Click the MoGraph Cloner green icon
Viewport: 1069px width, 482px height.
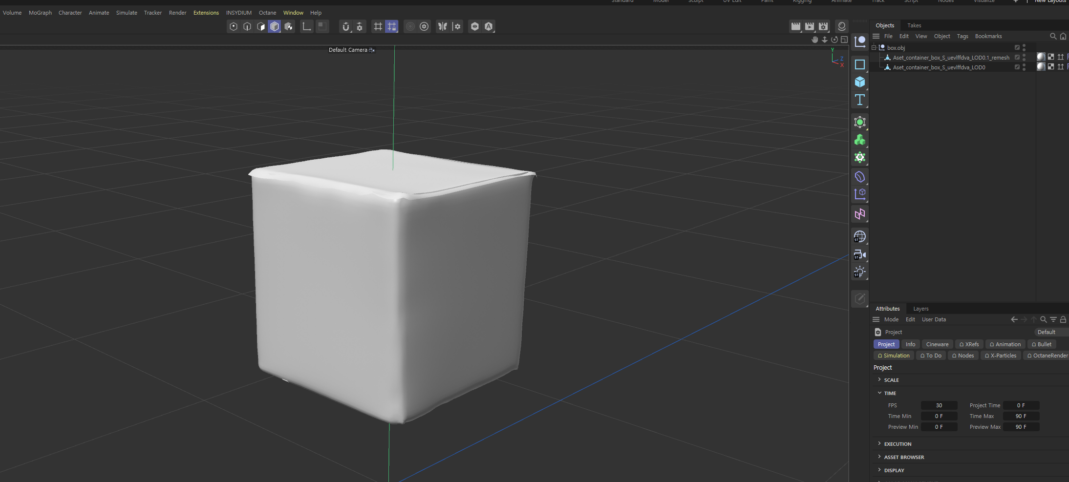(860, 140)
